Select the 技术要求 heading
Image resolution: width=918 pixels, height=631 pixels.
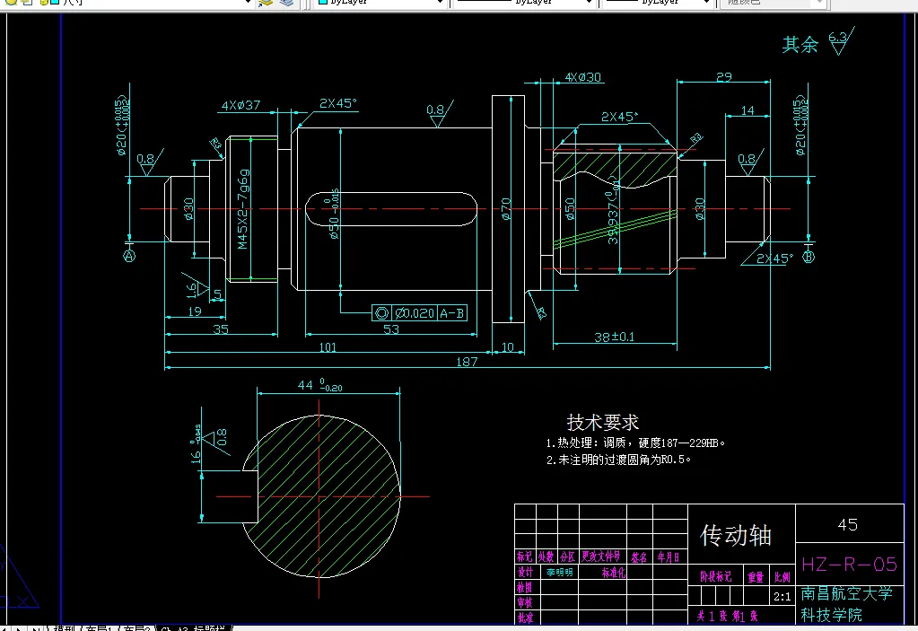[602, 422]
